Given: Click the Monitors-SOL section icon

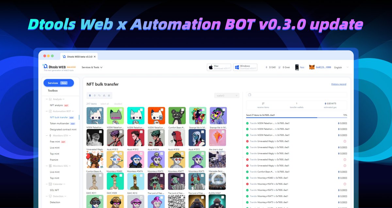Looking at the screenshot, I should (x=50, y=166).
